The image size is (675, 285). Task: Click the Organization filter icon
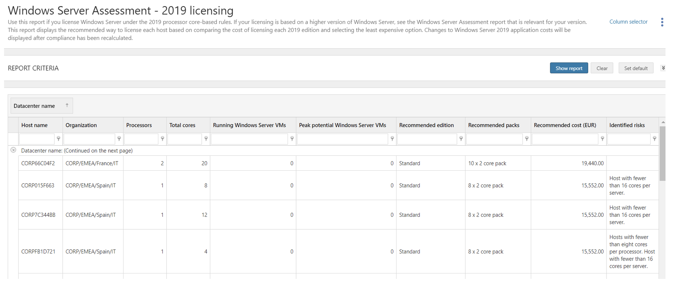point(119,139)
